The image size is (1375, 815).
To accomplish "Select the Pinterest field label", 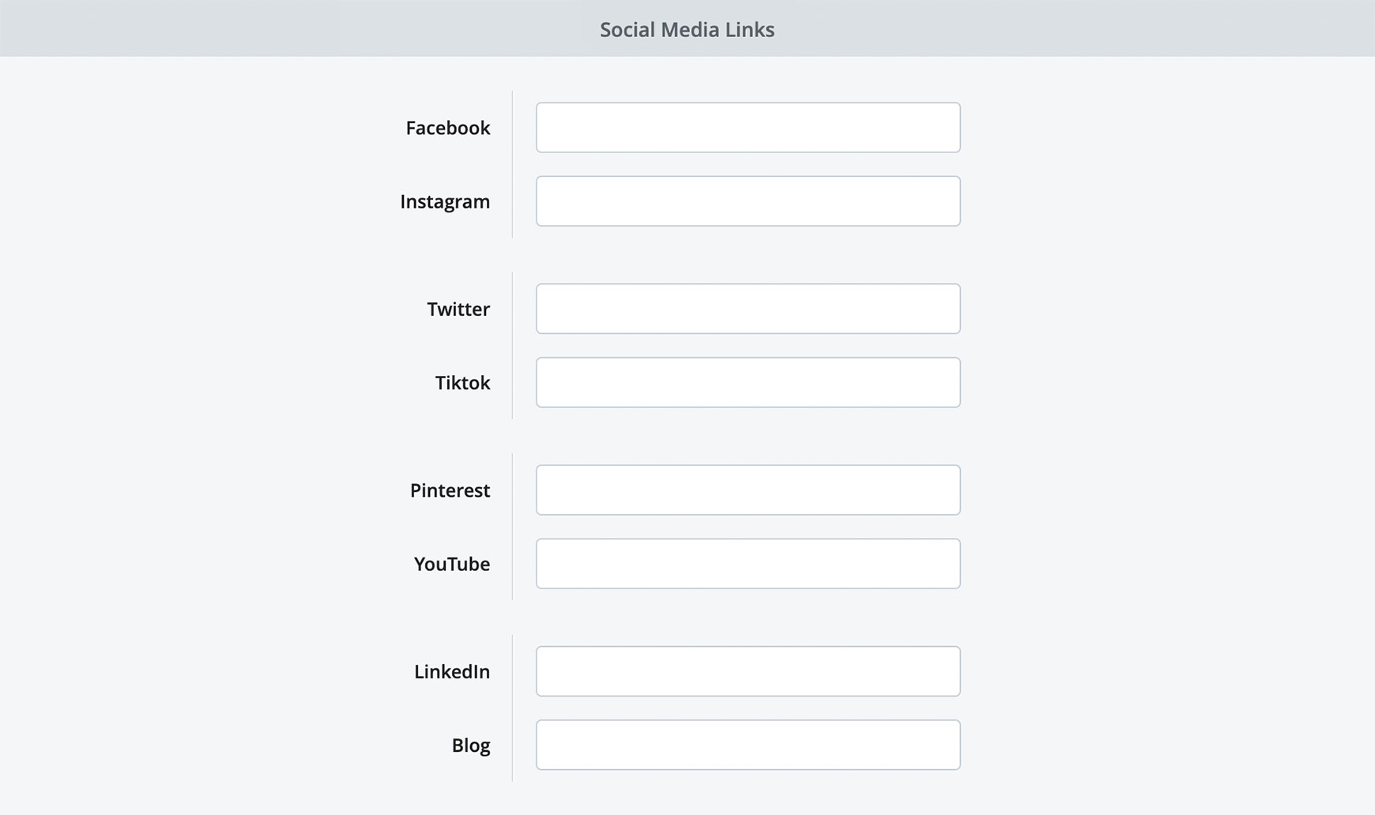I will [450, 490].
